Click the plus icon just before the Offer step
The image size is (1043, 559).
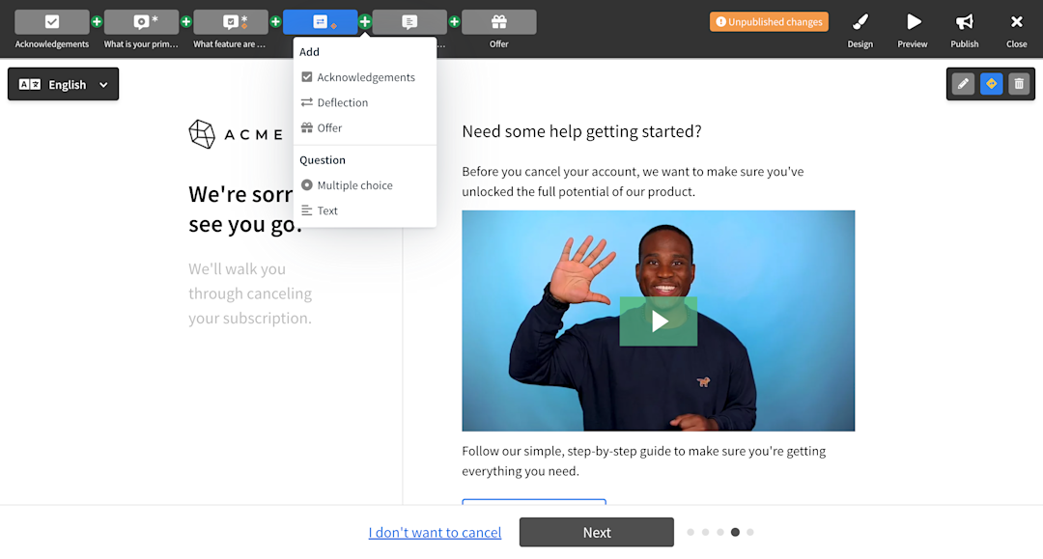(454, 22)
